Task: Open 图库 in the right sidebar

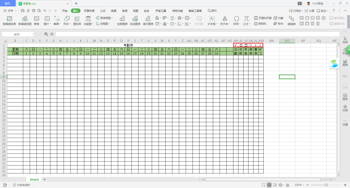Action: pos(345,97)
